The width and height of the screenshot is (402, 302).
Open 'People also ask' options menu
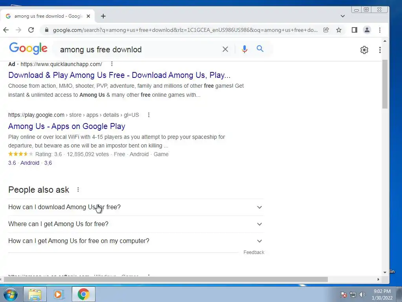coord(78,190)
